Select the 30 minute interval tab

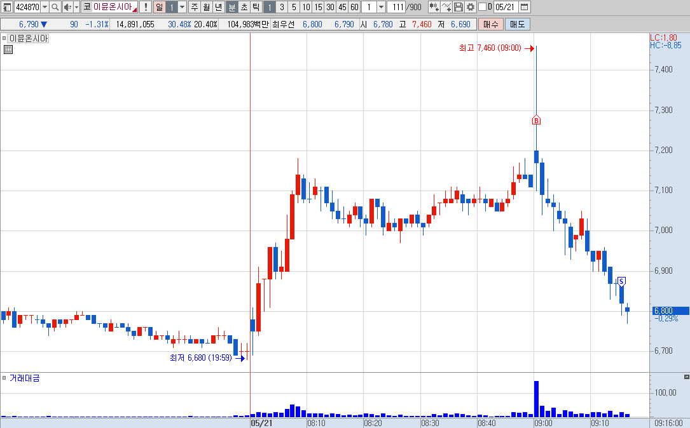(x=330, y=7)
